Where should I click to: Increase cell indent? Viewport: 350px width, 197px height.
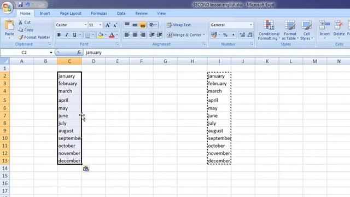point(159,35)
